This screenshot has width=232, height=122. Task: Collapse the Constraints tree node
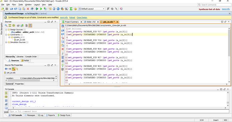pyautogui.click(x=6, y=35)
